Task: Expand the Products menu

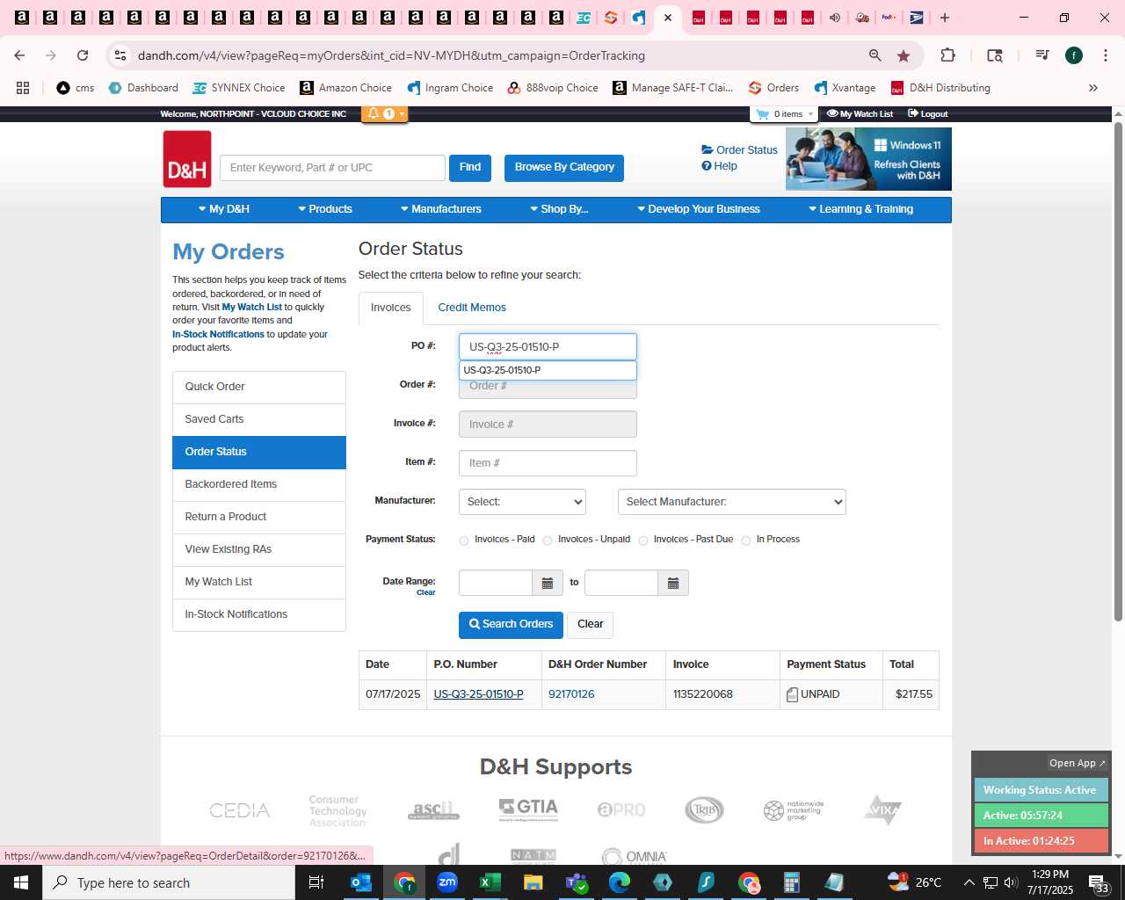Action: pyautogui.click(x=325, y=209)
